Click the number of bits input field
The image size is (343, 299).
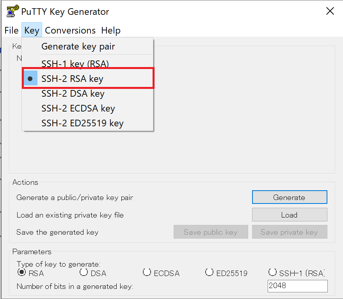pos(297,286)
